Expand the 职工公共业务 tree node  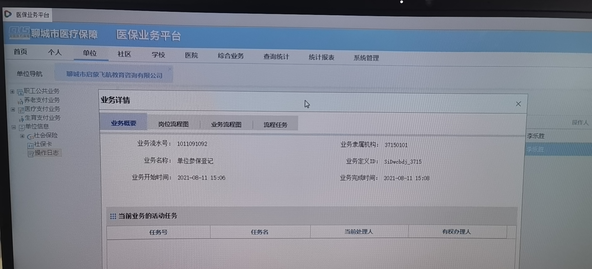tap(12, 92)
